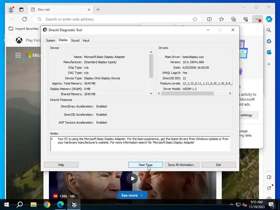
Task: Click Drivers panel scroll right arrow
Action: point(230,94)
